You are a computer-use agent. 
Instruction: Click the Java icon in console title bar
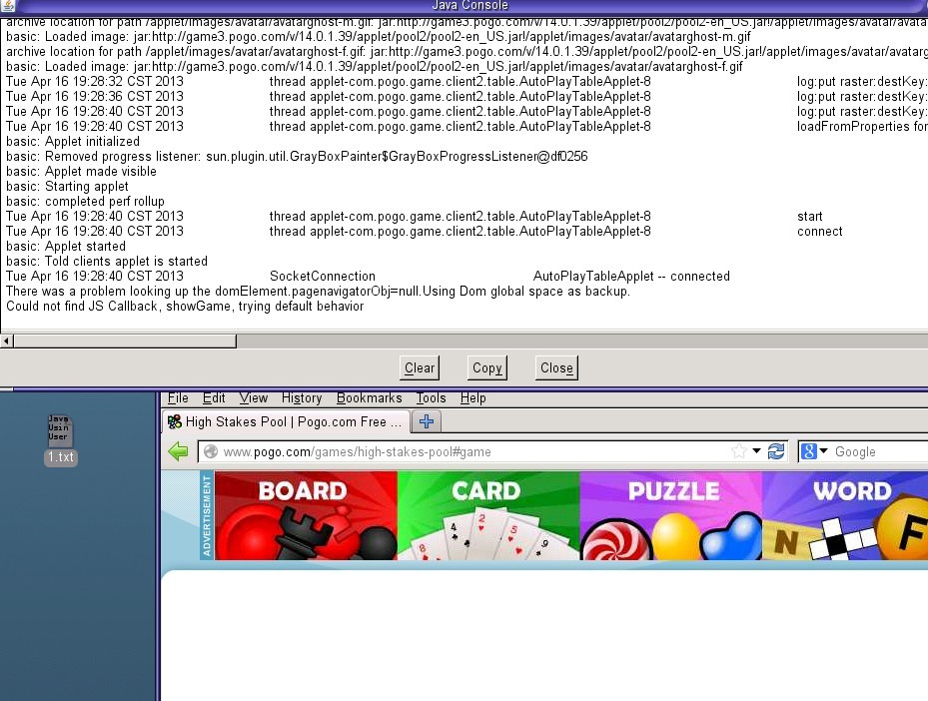pos(9,7)
